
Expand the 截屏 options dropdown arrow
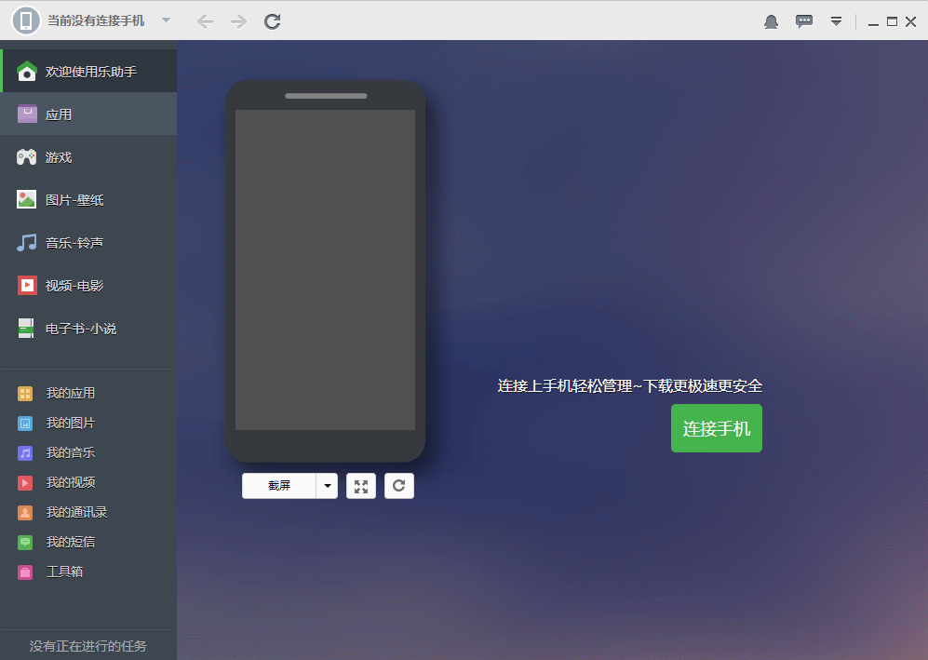coord(328,486)
